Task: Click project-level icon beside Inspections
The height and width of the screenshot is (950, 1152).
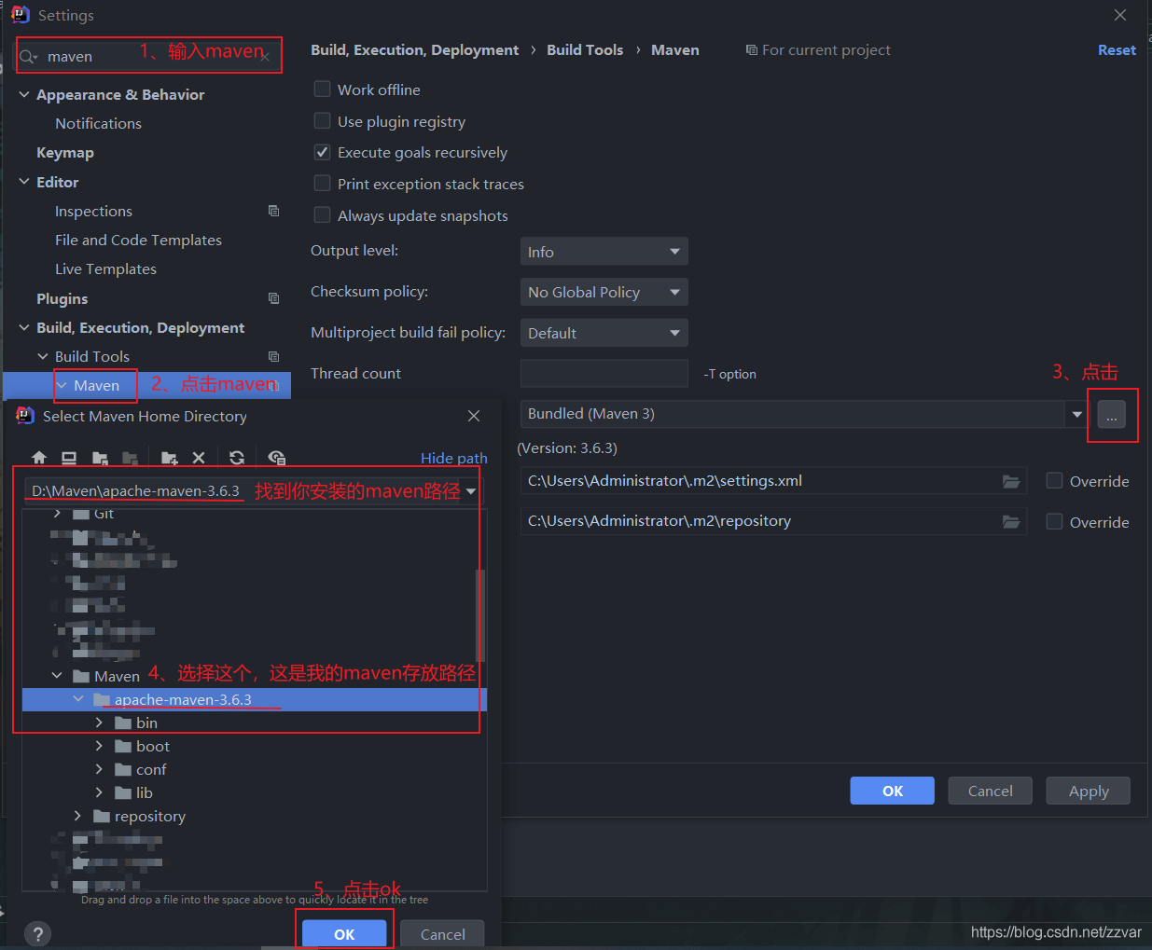Action: [273, 211]
